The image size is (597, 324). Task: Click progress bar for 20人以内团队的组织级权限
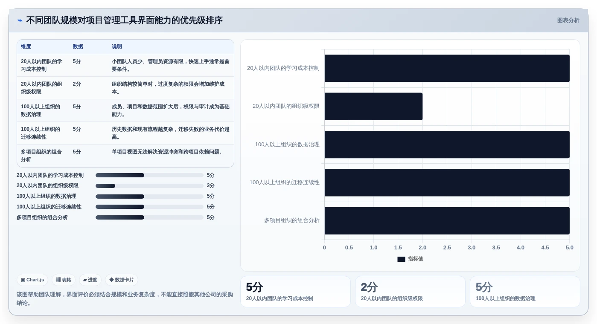click(149, 186)
